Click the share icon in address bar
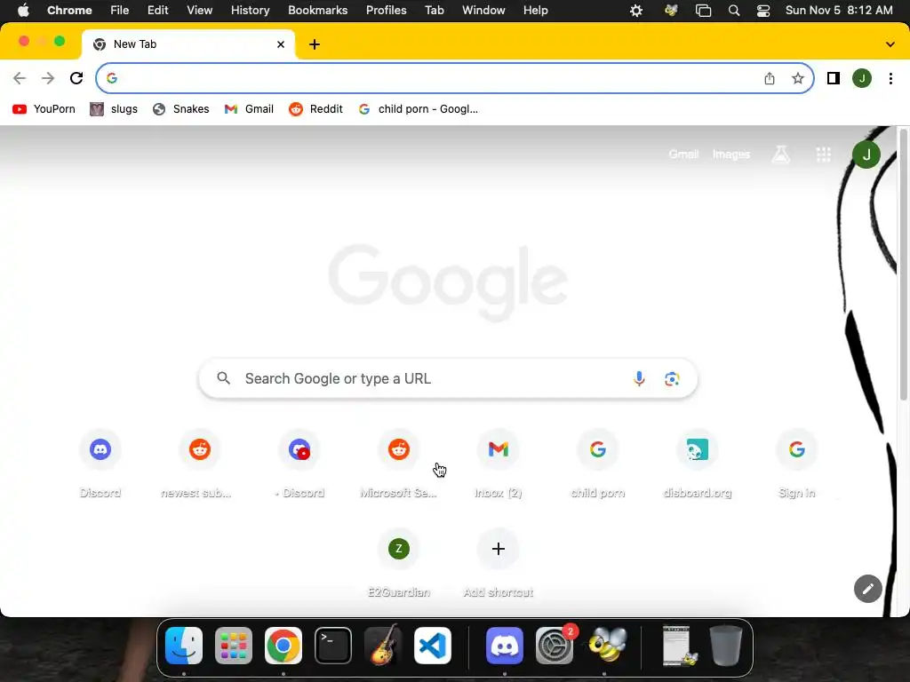 point(770,78)
